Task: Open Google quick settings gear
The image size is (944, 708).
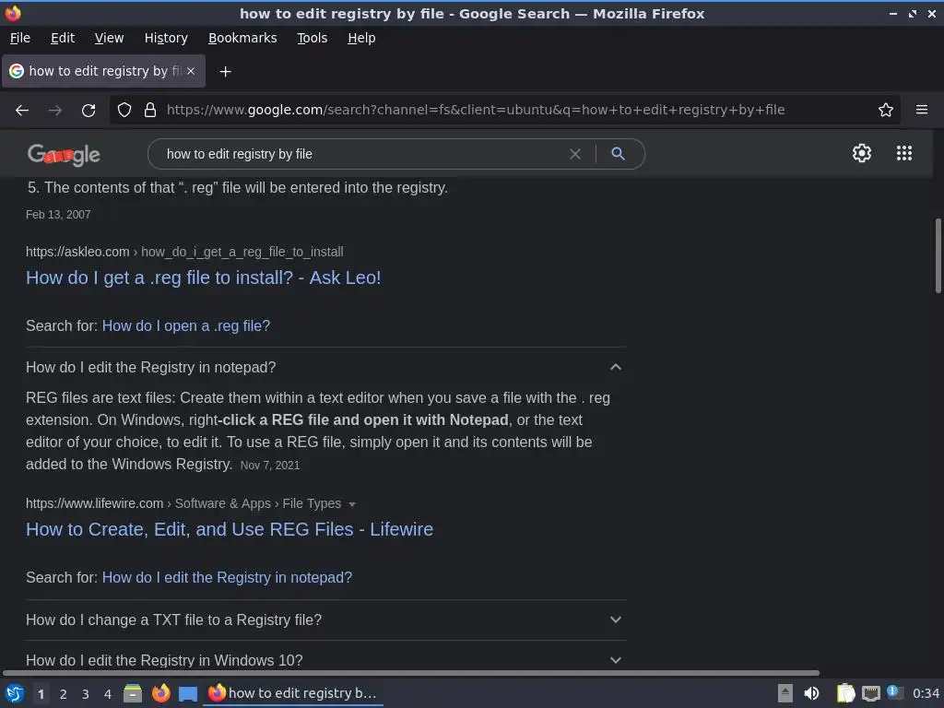Action: tap(862, 153)
